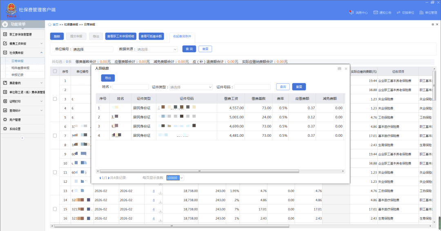Open the 证件类型 dropdown in the dialog
The width and height of the screenshot is (441, 231).
[x=191, y=87]
